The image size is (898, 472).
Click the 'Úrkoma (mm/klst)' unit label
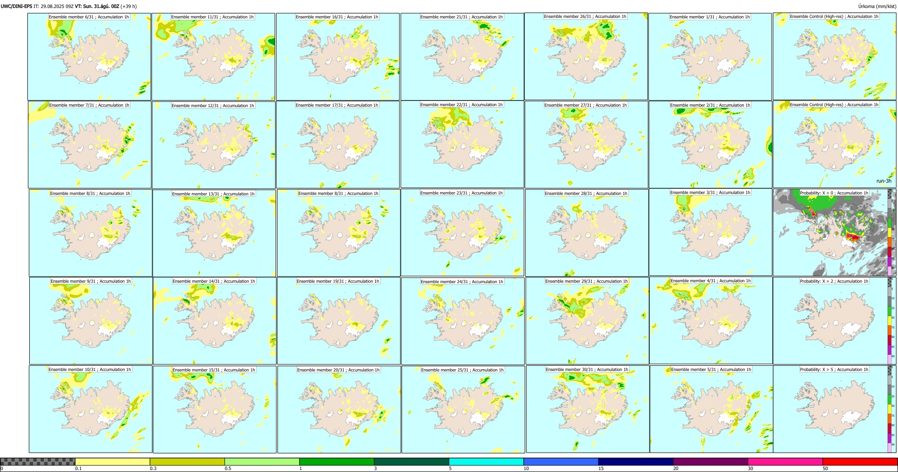(x=877, y=7)
